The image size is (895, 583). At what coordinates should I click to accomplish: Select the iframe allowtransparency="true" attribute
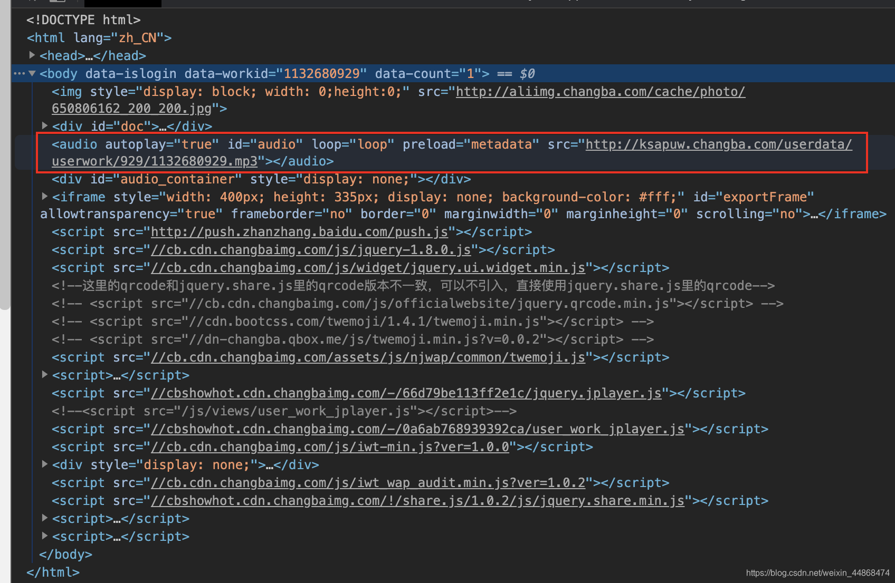[131, 214]
